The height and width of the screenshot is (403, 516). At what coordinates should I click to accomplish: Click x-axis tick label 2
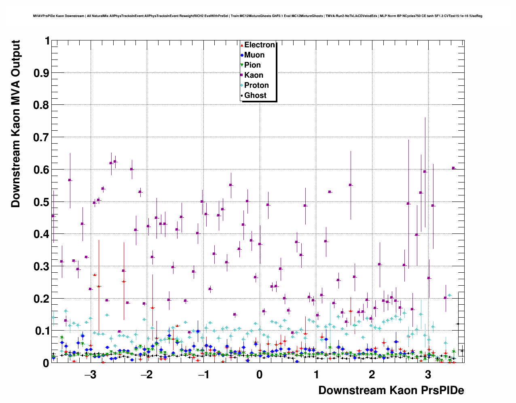coord(372,374)
